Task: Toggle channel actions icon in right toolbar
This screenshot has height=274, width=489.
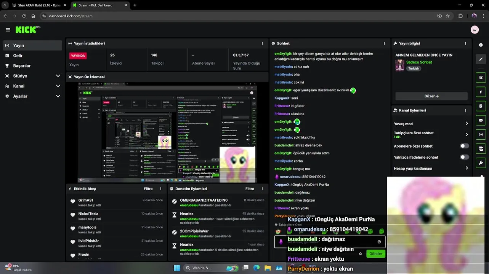Action: 481,149
